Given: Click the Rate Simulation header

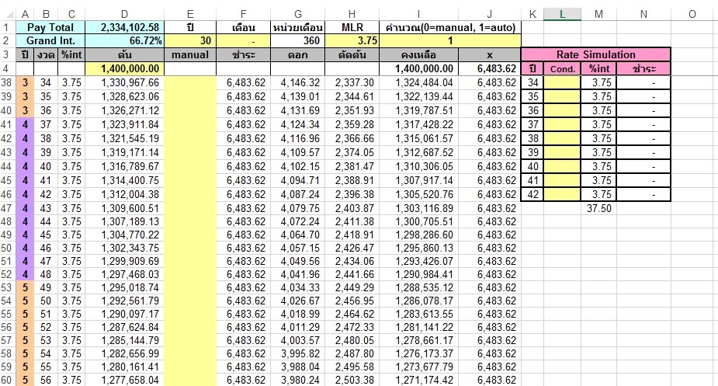Looking at the screenshot, I should (x=595, y=54).
